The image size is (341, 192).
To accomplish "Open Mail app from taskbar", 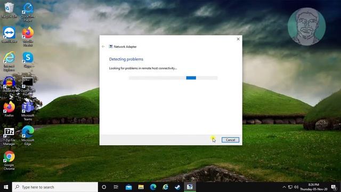I will point(128,187).
